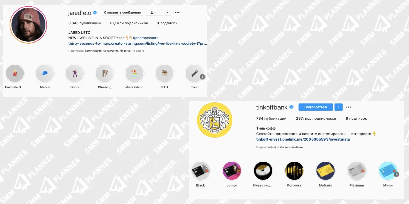Open three-dot options menu for jaredleto
This screenshot has width=409, height=204.
[x=177, y=13]
